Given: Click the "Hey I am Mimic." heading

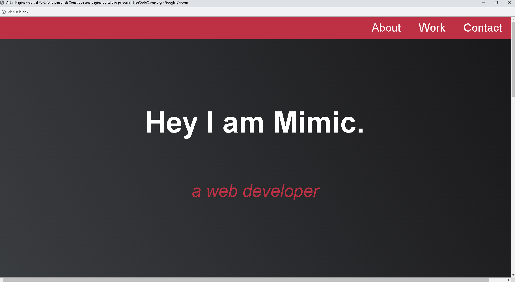Looking at the screenshot, I should 255,122.
